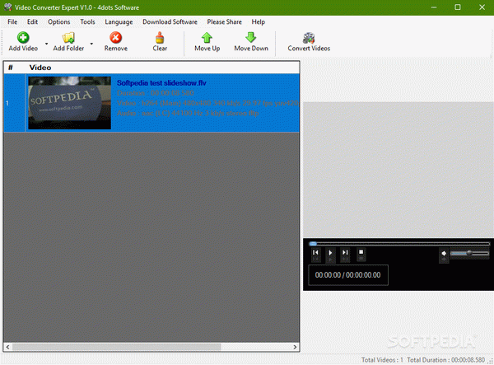Open the Tools menu

[x=87, y=21]
